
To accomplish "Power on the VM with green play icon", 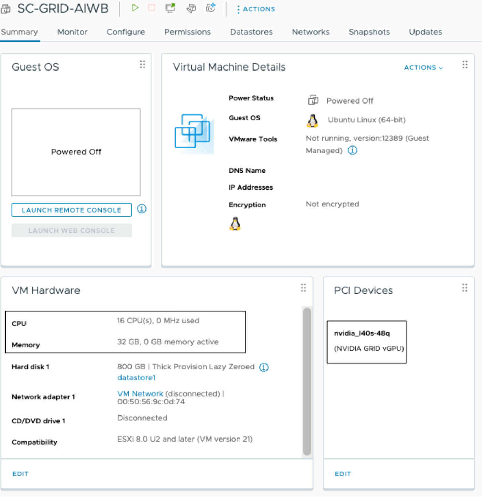I will [x=135, y=8].
